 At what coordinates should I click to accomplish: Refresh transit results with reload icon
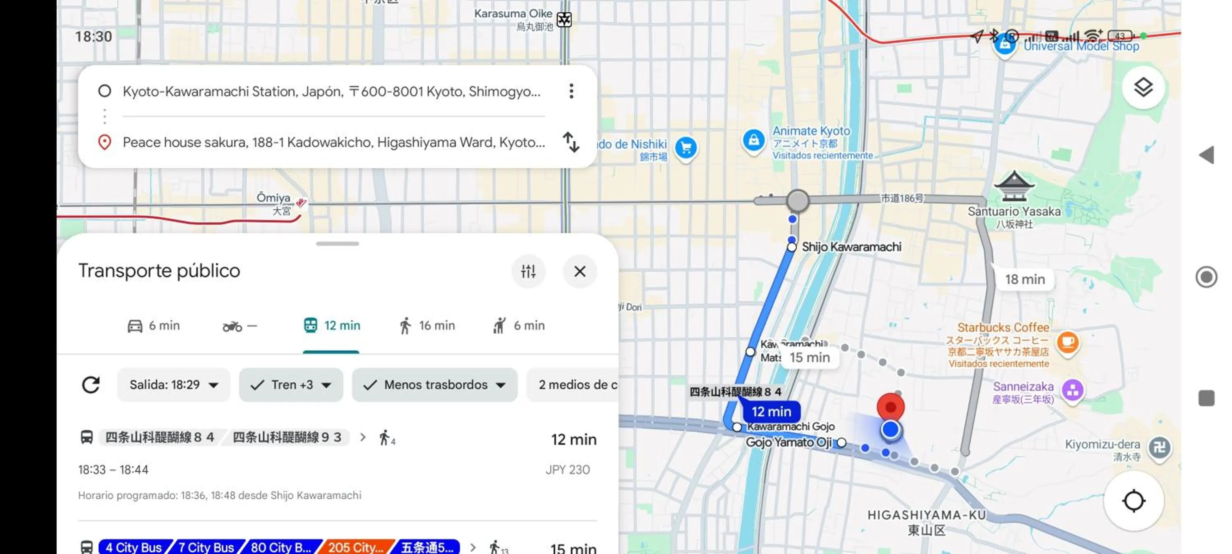click(91, 384)
